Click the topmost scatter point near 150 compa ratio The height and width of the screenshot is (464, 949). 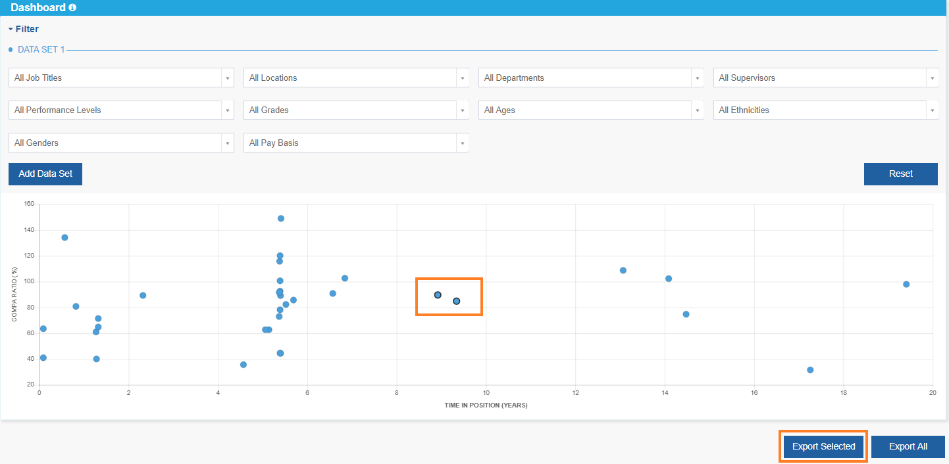pos(280,218)
